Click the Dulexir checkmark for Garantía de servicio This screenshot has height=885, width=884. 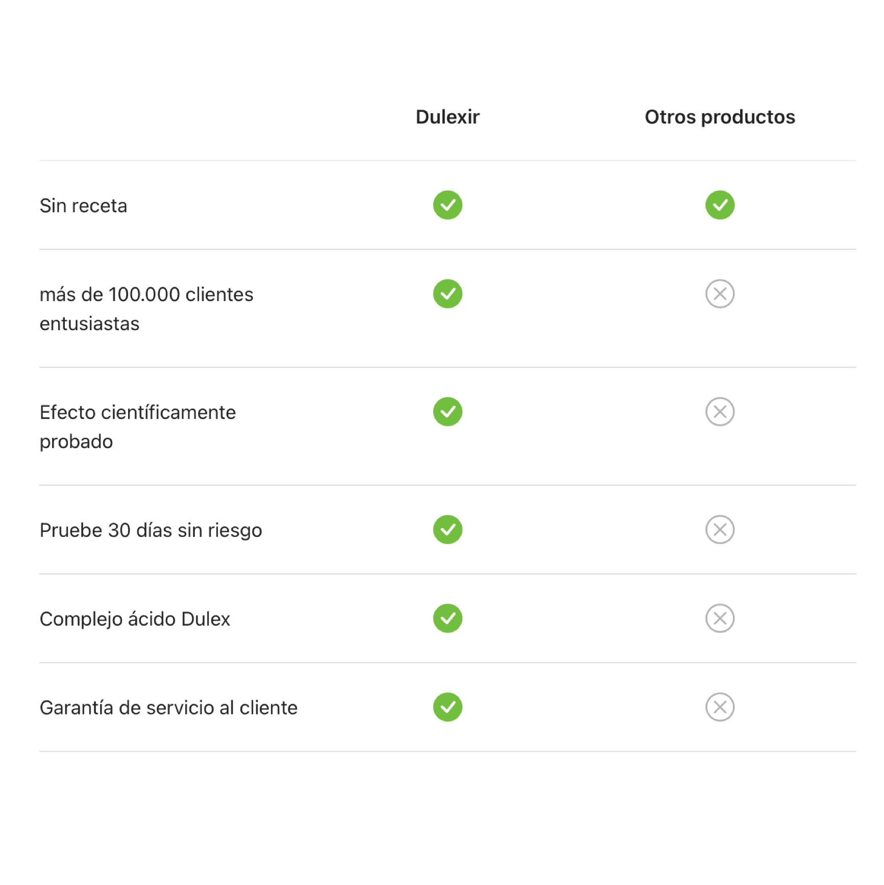[x=448, y=707]
